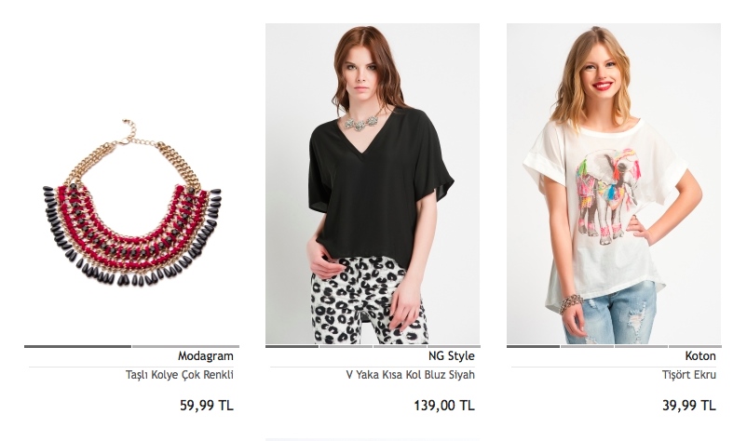Show third image segment of Koton t-shirt
Viewport: 747px width, 441px height.
point(641,346)
